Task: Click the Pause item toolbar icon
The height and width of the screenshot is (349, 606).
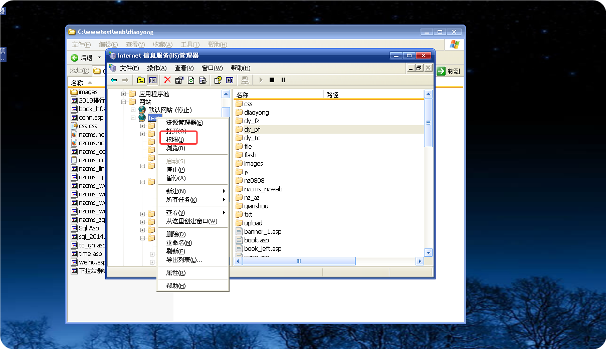Action: pyautogui.click(x=283, y=80)
